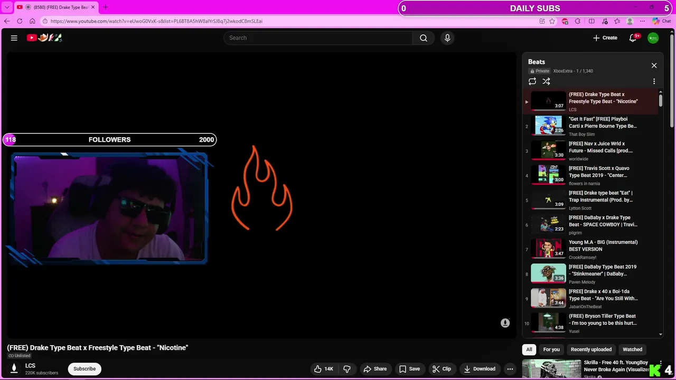Dislike the video

click(x=347, y=369)
